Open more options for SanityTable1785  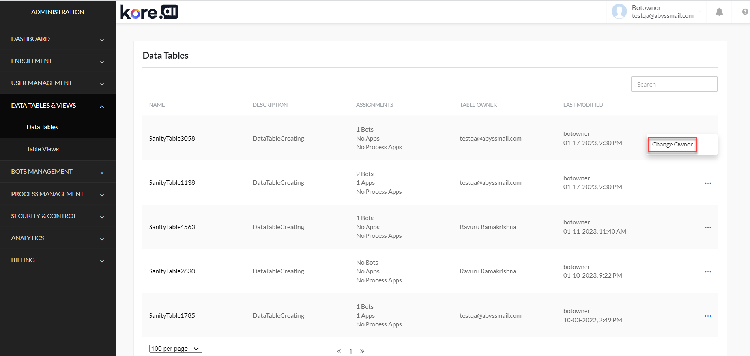[x=708, y=316]
